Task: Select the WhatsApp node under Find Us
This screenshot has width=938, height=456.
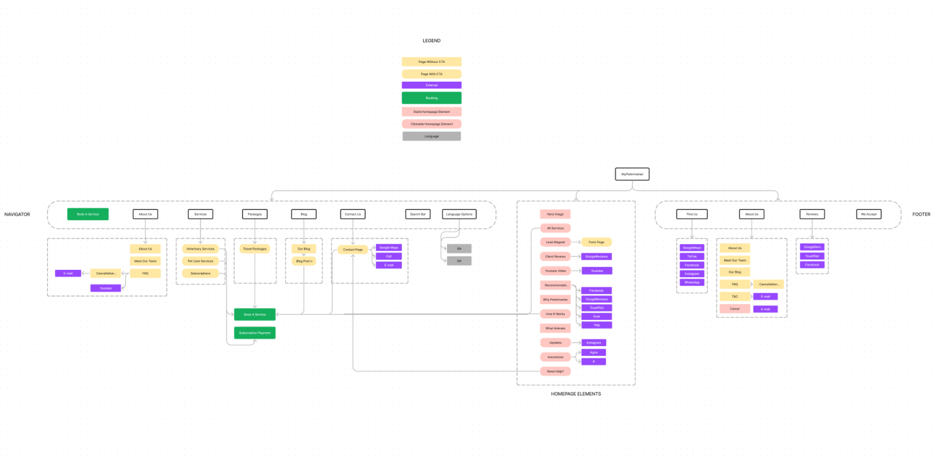Action: 691,282
